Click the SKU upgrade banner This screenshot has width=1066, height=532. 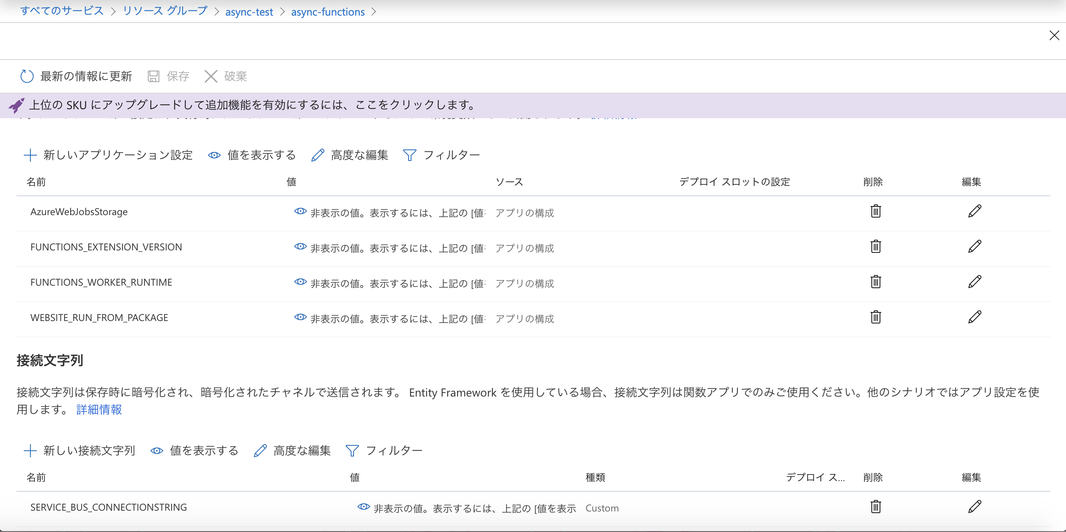tap(533, 105)
